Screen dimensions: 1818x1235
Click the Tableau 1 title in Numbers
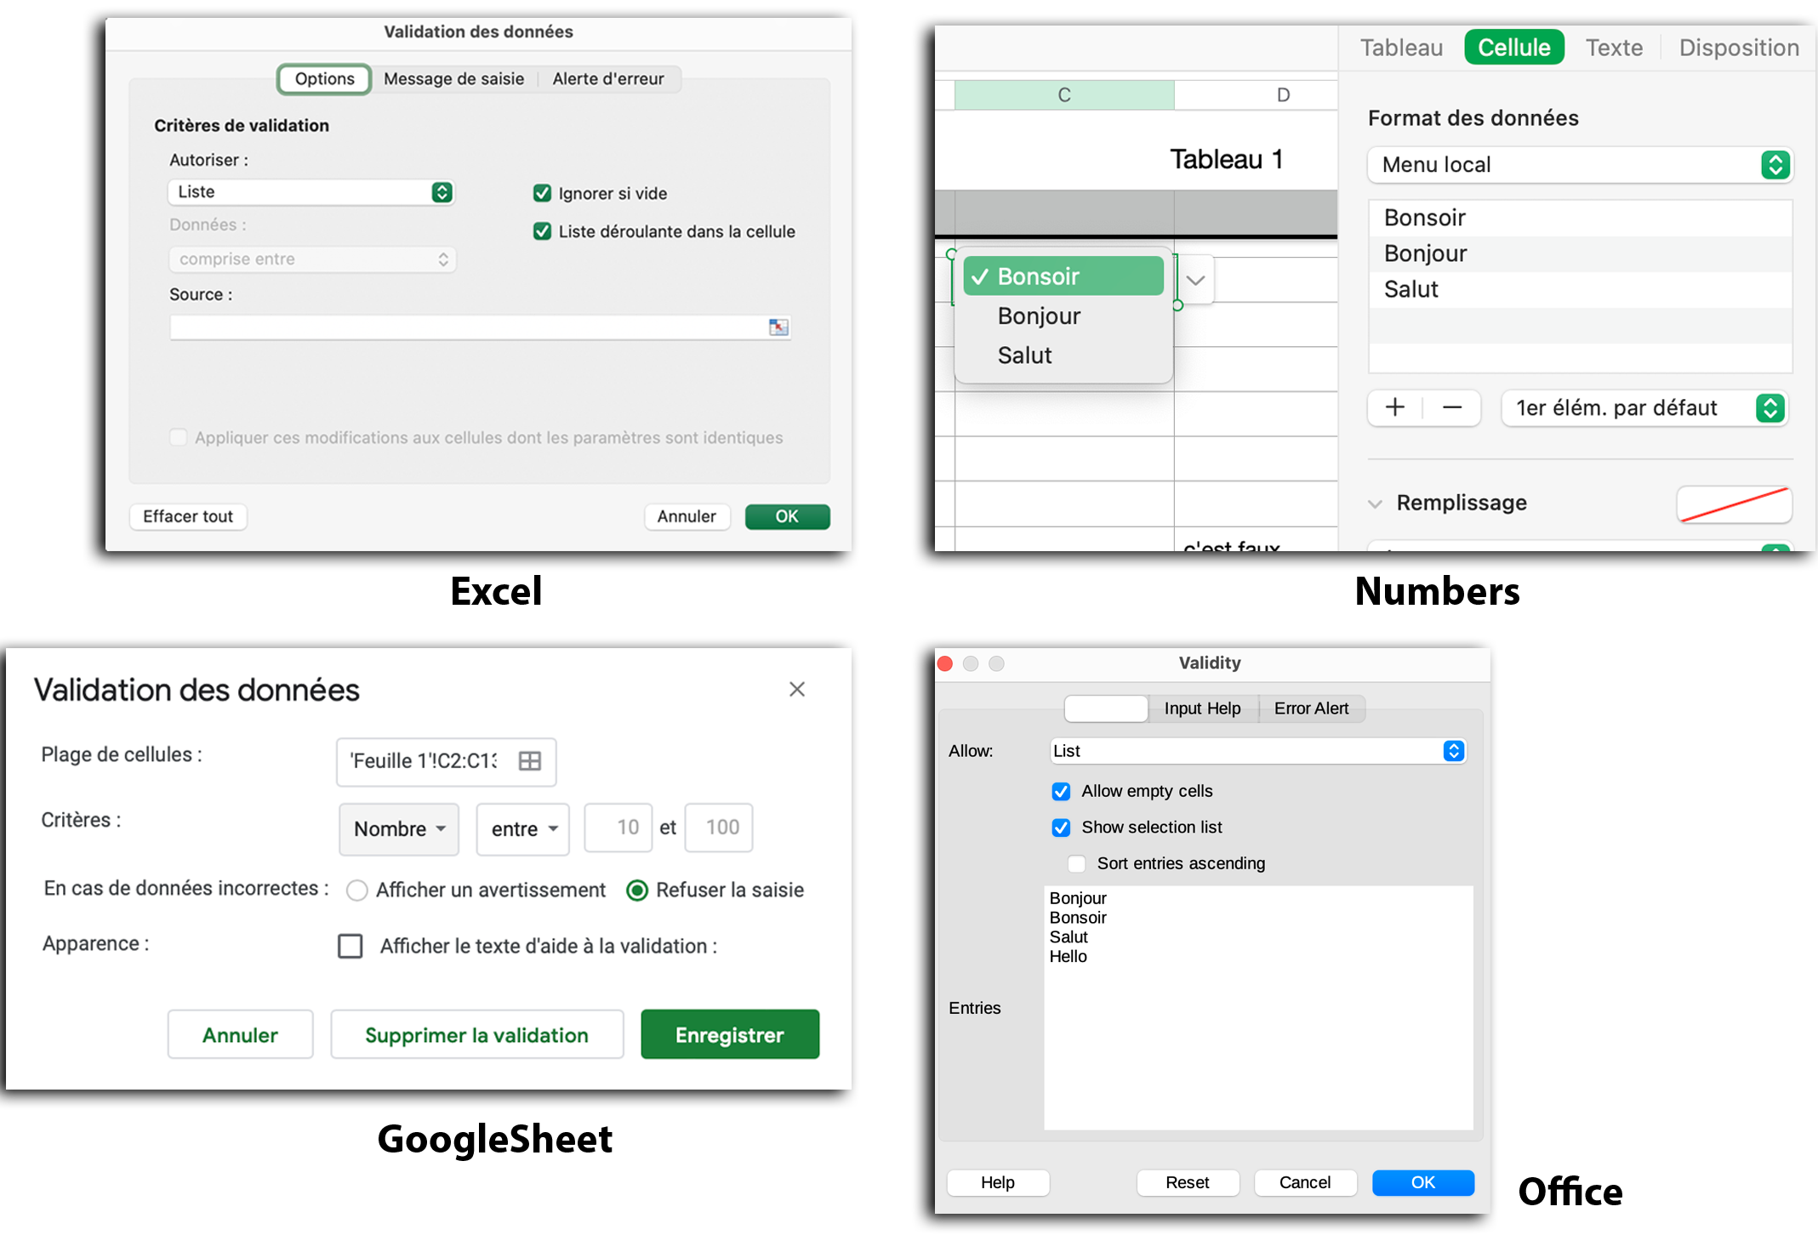coord(1226,159)
